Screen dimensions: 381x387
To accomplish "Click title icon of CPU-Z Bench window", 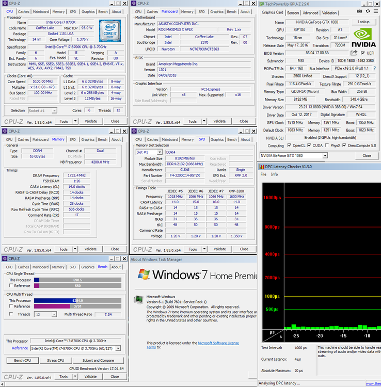I will tap(5, 259).
